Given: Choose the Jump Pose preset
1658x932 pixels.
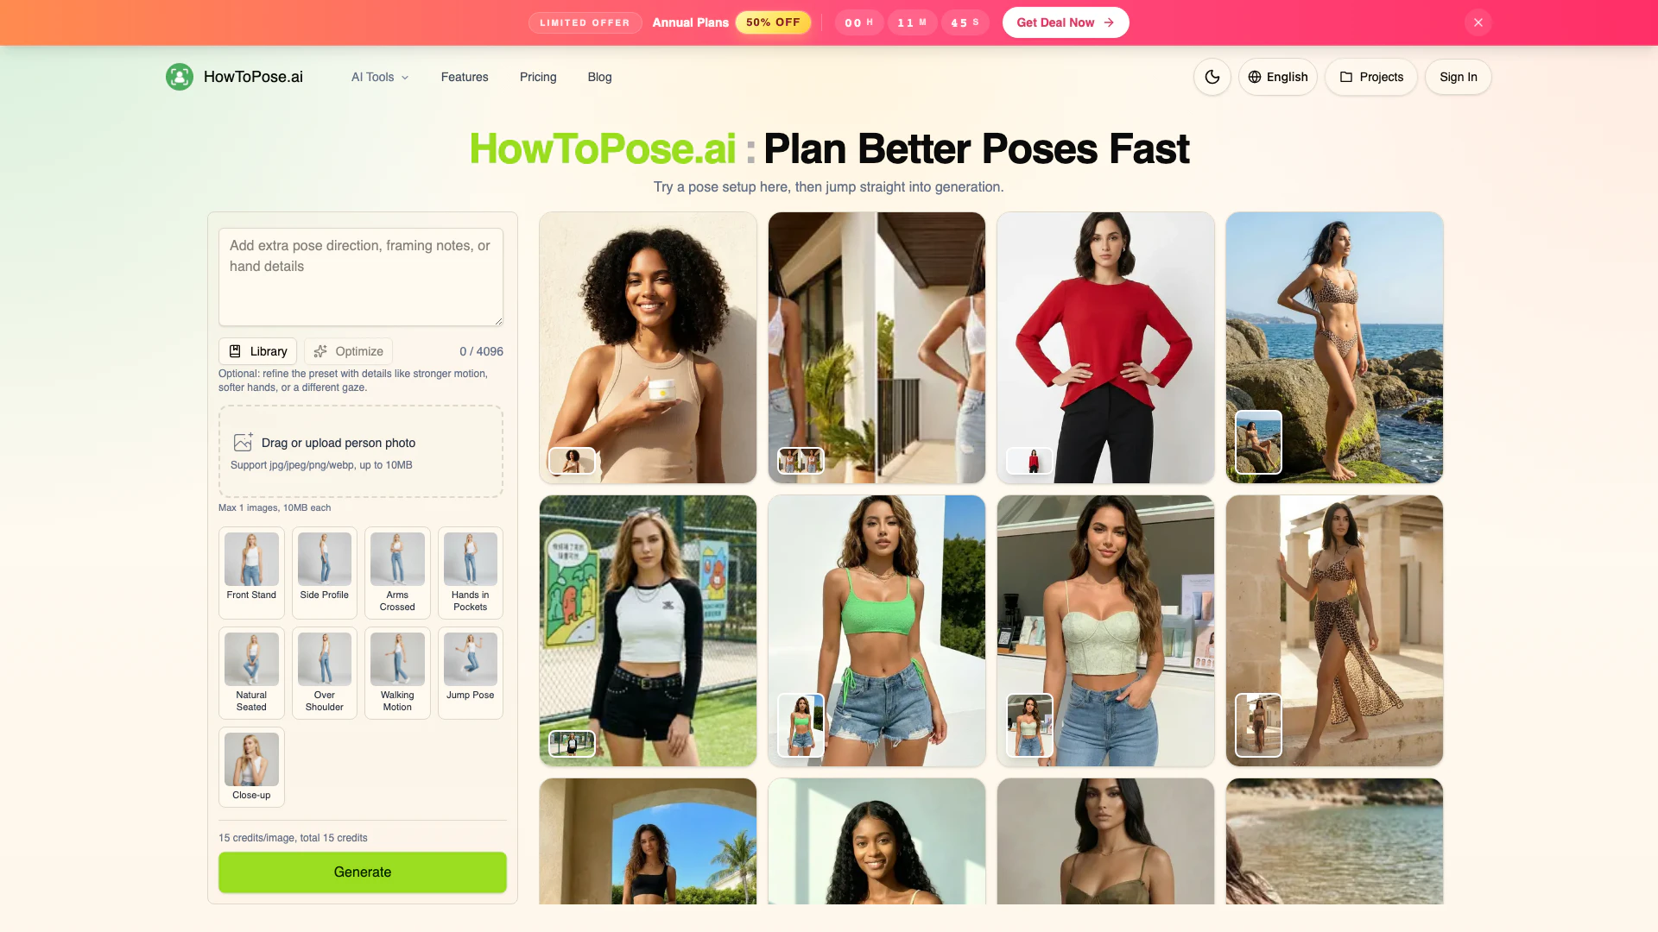Looking at the screenshot, I should (471, 673).
